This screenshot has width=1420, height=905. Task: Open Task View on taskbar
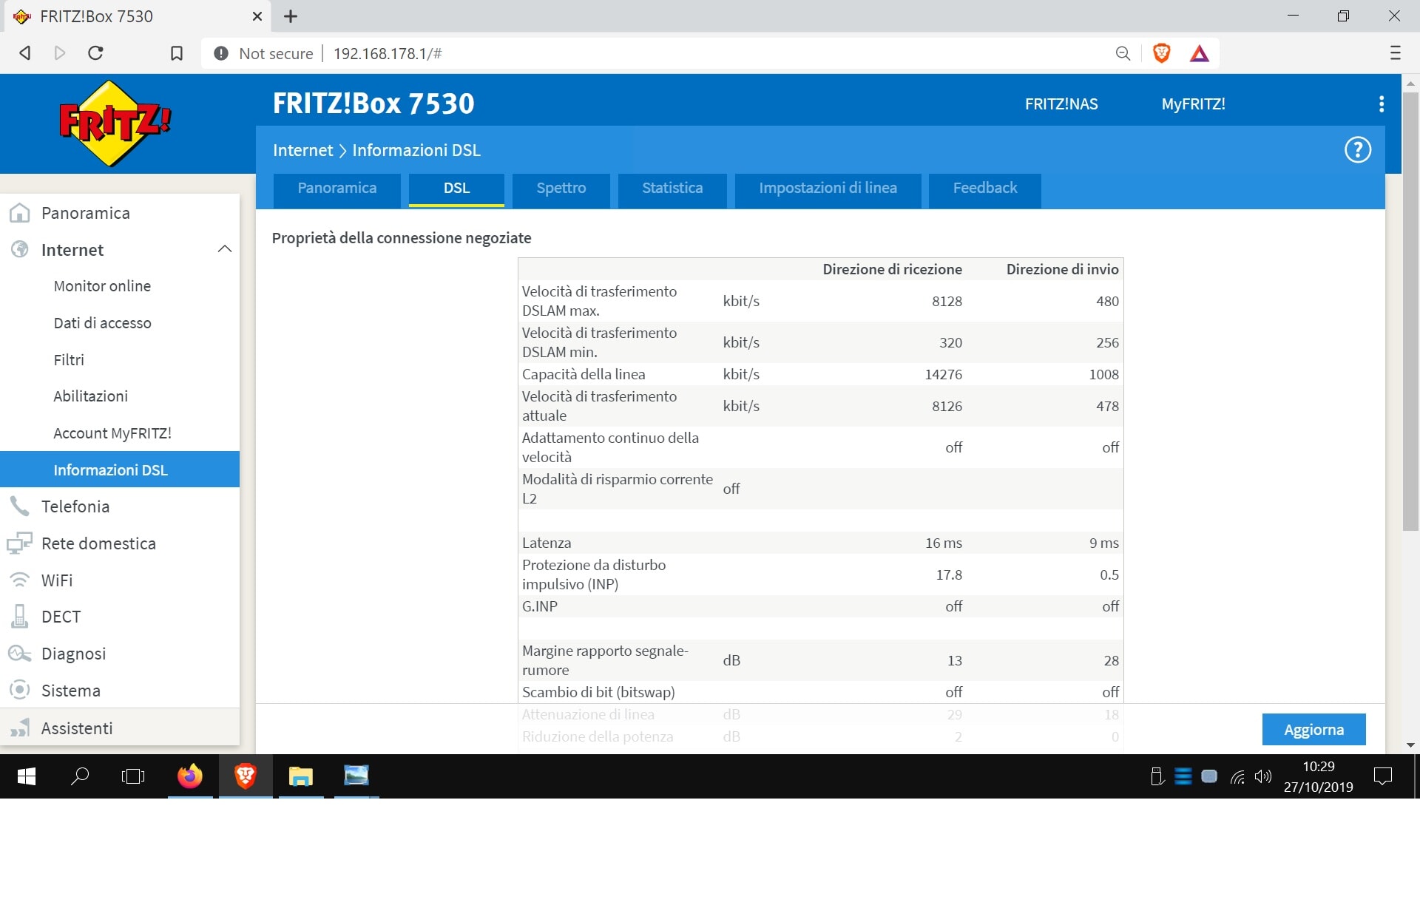pos(133,776)
